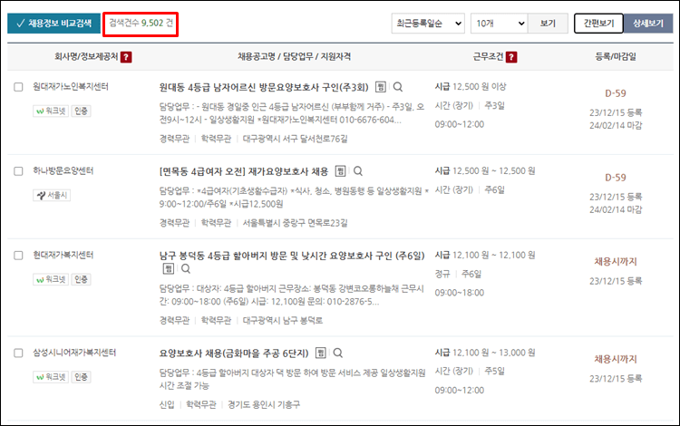Open the 면목동 4급여자 오전 재가요양보호사 posting

[244, 171]
